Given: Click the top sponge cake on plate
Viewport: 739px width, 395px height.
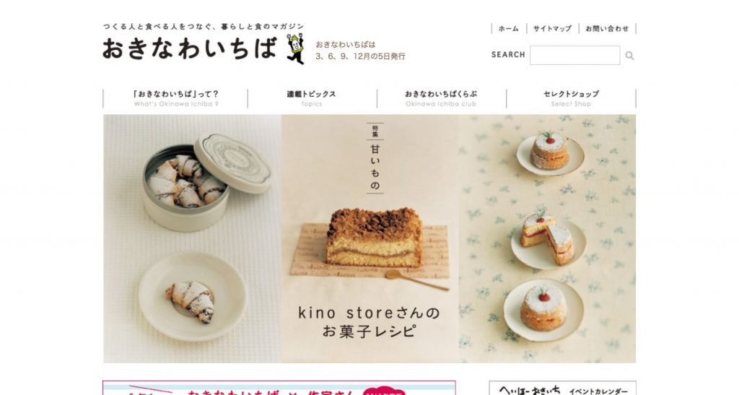Looking at the screenshot, I should 550,152.
